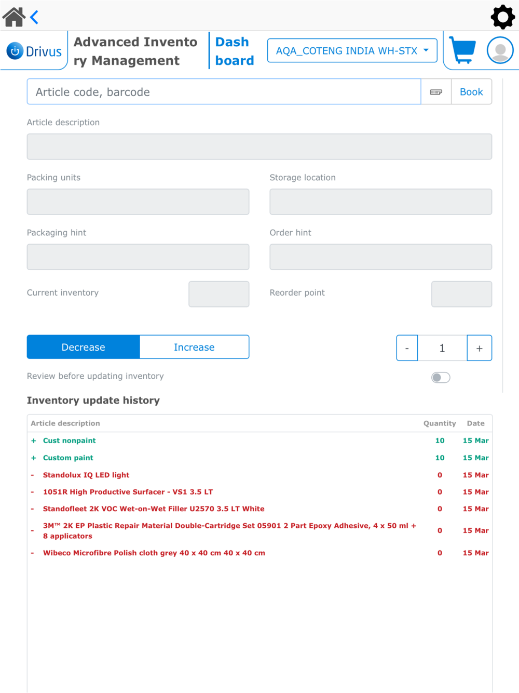The height and width of the screenshot is (693, 519).
Task: Click the barcode scanner icon
Action: tap(436, 92)
